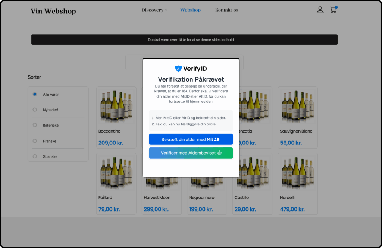The width and height of the screenshot is (382, 248).
Task: View the Foillard wine bottles image
Action: pos(116,173)
